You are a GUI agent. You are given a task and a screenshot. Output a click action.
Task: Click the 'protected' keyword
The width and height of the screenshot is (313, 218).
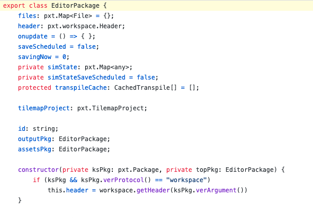34,88
